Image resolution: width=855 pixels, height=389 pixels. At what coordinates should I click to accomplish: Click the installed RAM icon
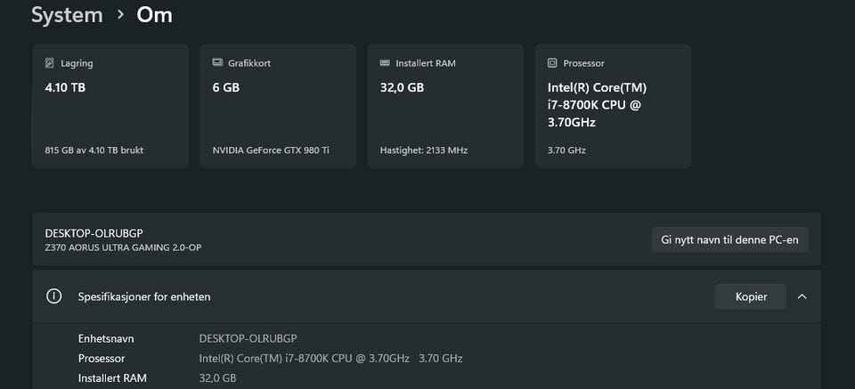(x=385, y=63)
